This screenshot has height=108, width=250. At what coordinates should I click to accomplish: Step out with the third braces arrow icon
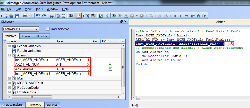click(x=204, y=16)
